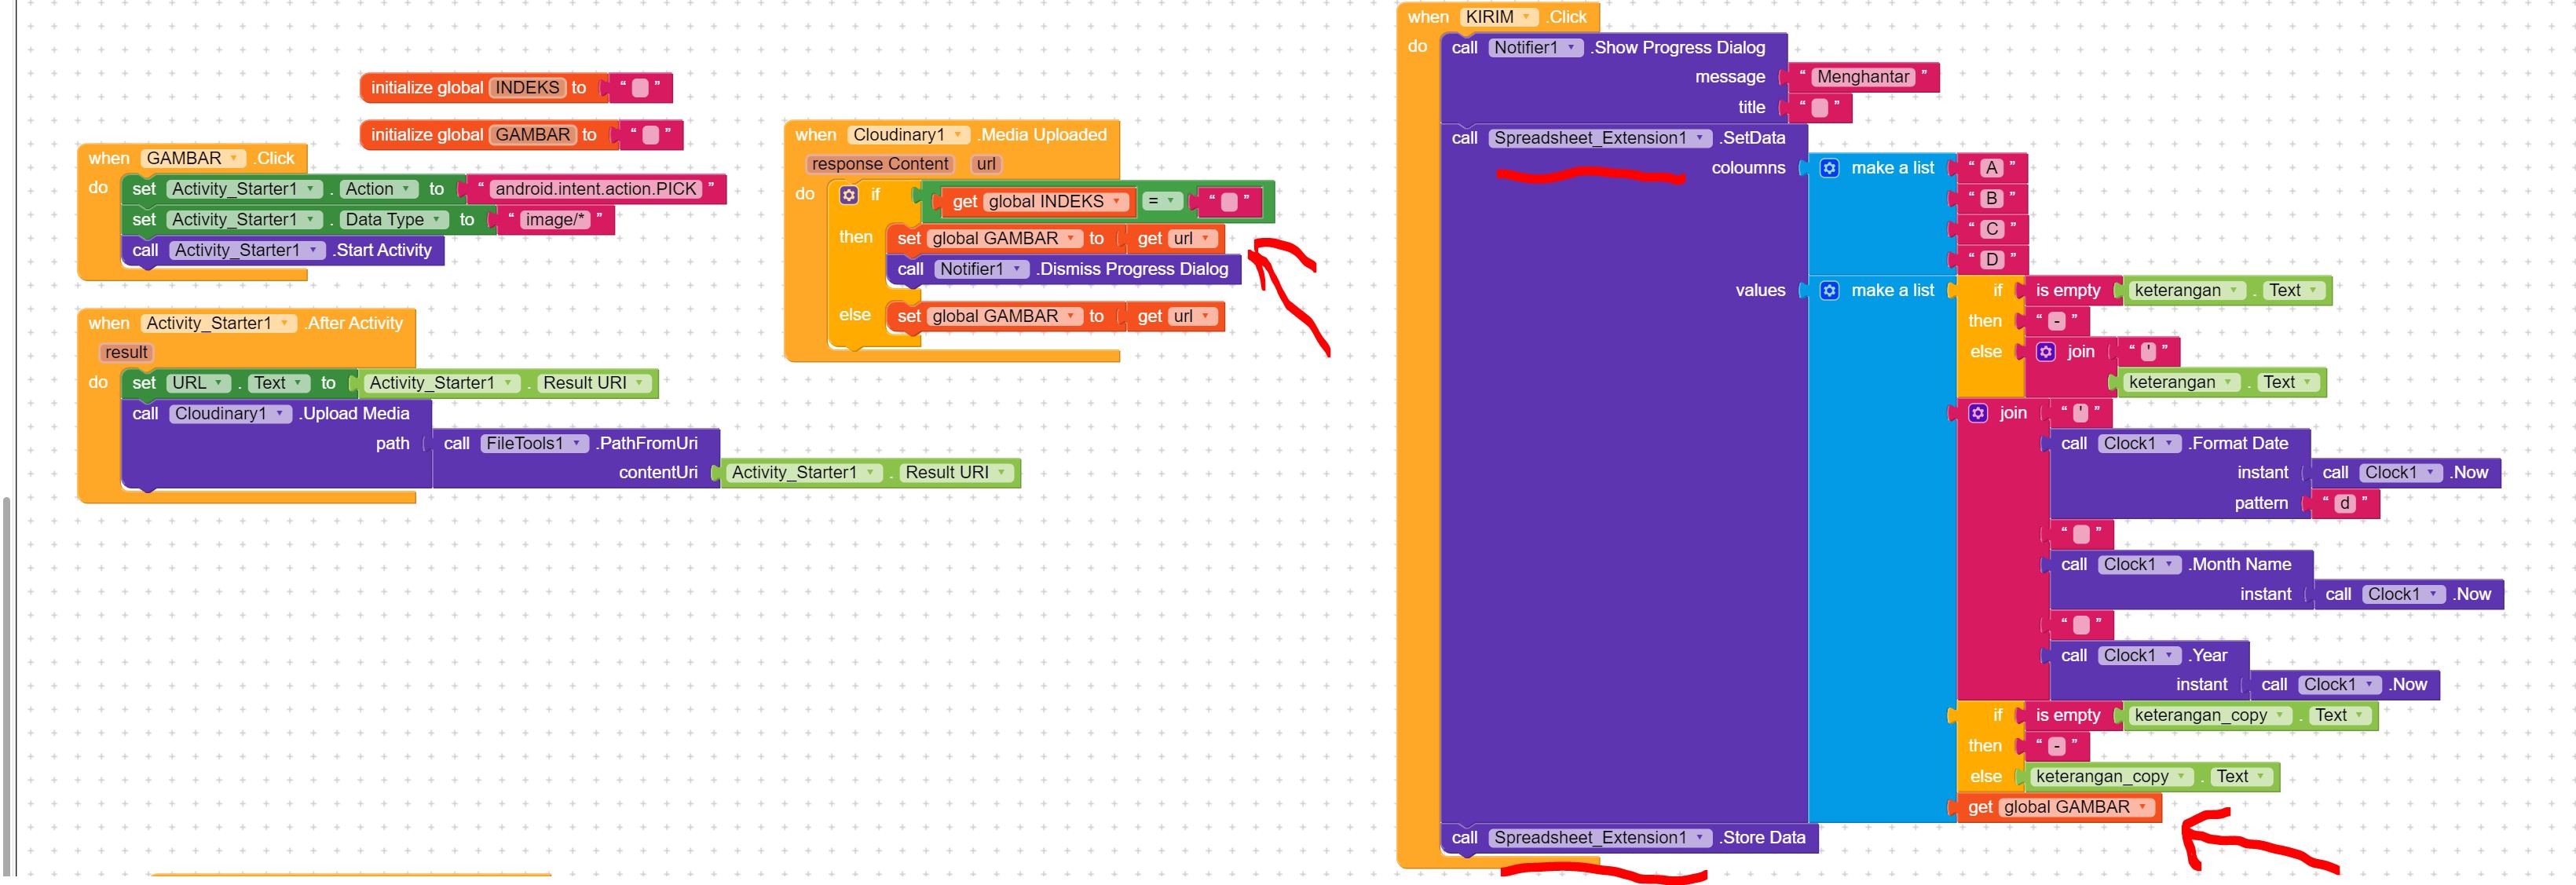This screenshot has height=885, width=2576.
Task: Expand the global INDEKS variable dropdown in the get block
Action: (1116, 202)
